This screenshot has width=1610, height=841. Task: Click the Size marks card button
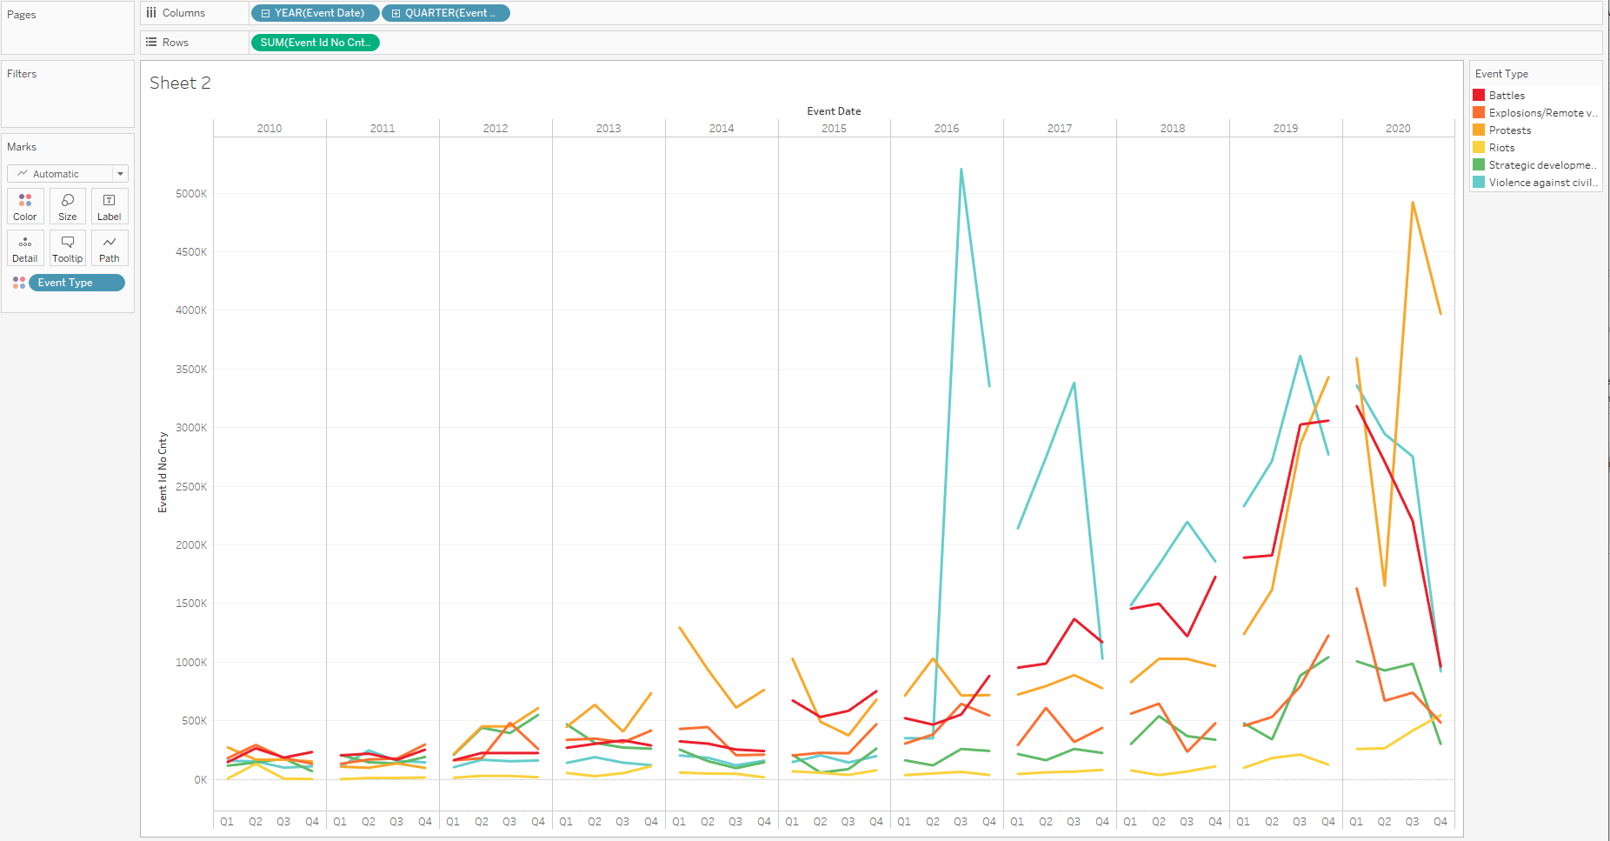point(67,206)
